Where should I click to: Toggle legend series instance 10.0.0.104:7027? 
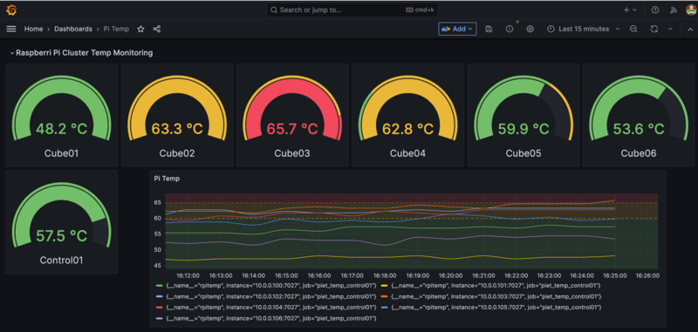271,307
